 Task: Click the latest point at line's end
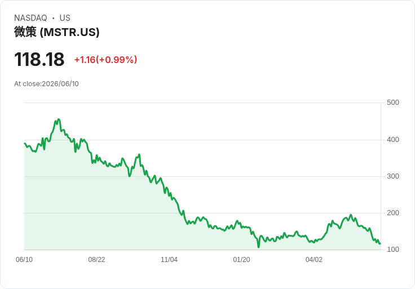click(380, 243)
